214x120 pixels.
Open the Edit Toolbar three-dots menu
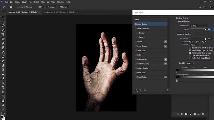3,109
